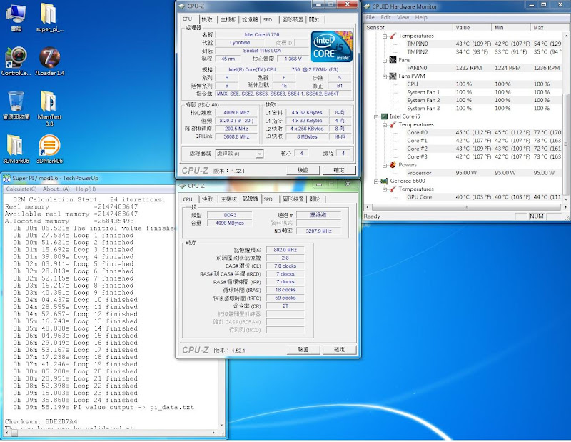Select the GeForce 6600 card icon
Screen dimensions: 571x442
click(384, 181)
